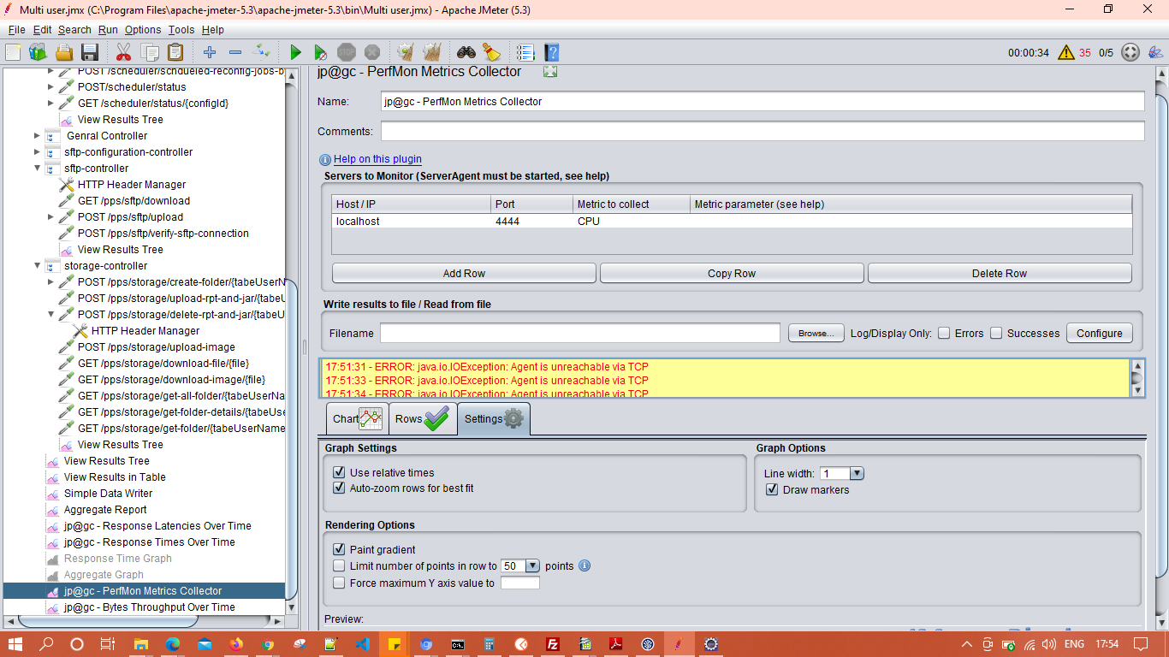1169x657 pixels.
Task: Click the Copy Row button
Action: [732, 274]
